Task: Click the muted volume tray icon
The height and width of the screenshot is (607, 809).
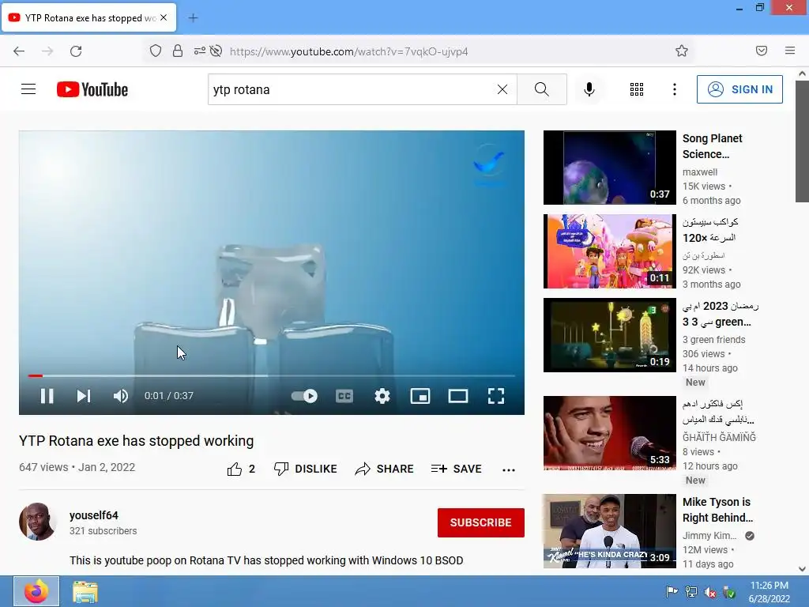Action: [x=710, y=592]
